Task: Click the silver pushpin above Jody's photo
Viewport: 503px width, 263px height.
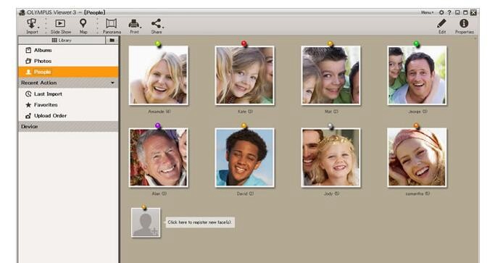Action: coord(331,126)
